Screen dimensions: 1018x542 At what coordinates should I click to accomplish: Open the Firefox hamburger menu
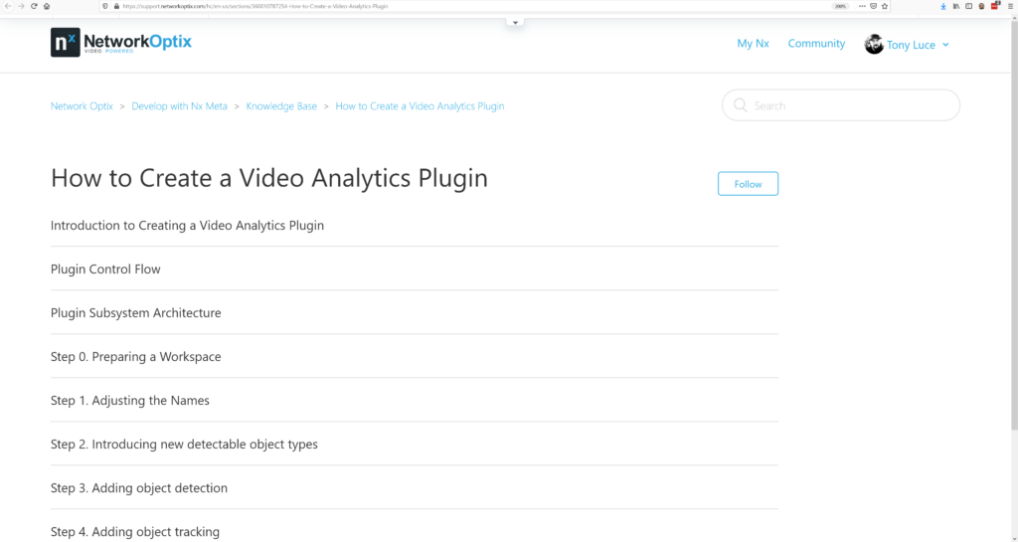(x=1010, y=6)
